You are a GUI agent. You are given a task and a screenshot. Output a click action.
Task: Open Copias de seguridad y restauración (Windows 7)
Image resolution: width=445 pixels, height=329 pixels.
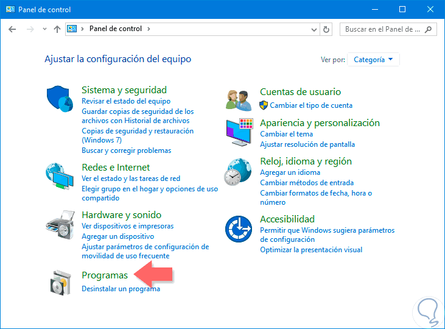[138, 135]
